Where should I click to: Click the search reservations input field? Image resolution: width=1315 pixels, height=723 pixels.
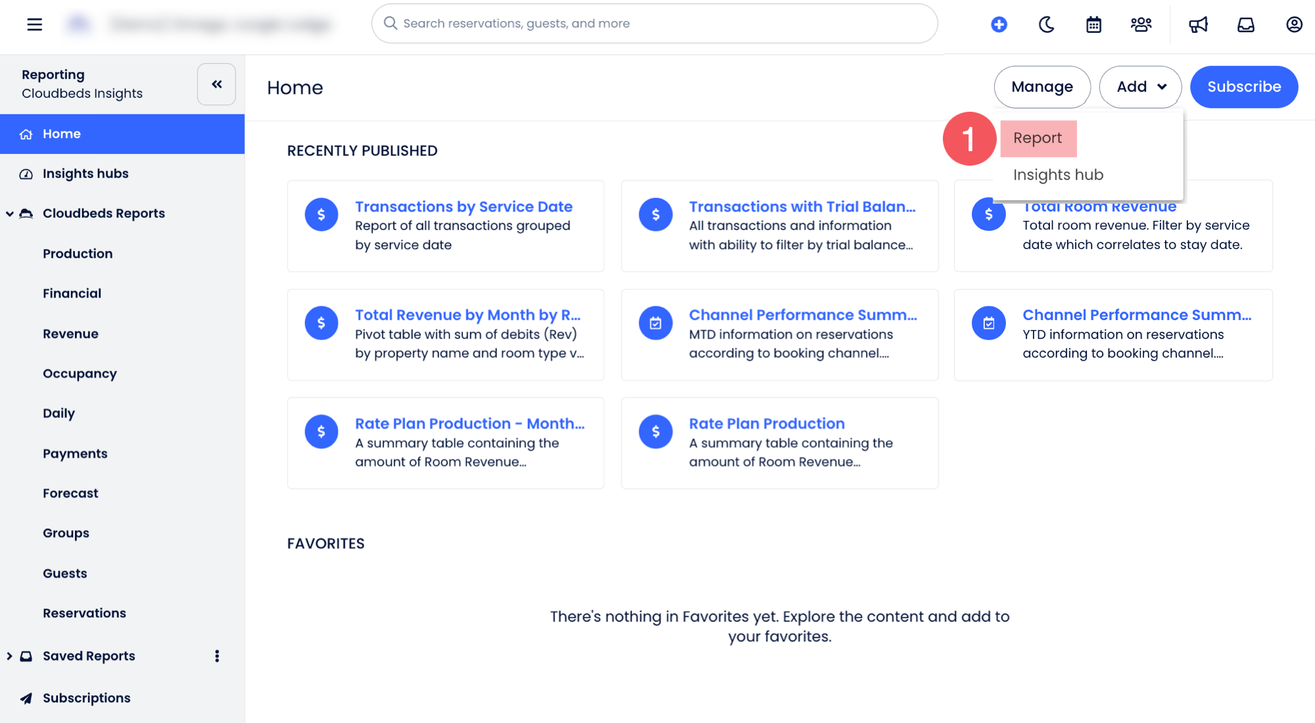(654, 24)
